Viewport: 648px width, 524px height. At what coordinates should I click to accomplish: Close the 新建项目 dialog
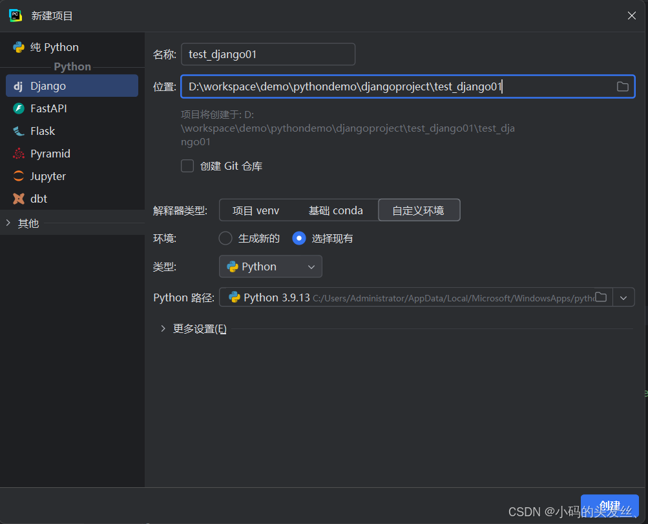pyautogui.click(x=631, y=15)
